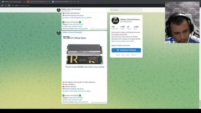Image resolution: width=201 pixels, height=113 pixels.
Task: Click the Search field in header
Action: point(126,10)
